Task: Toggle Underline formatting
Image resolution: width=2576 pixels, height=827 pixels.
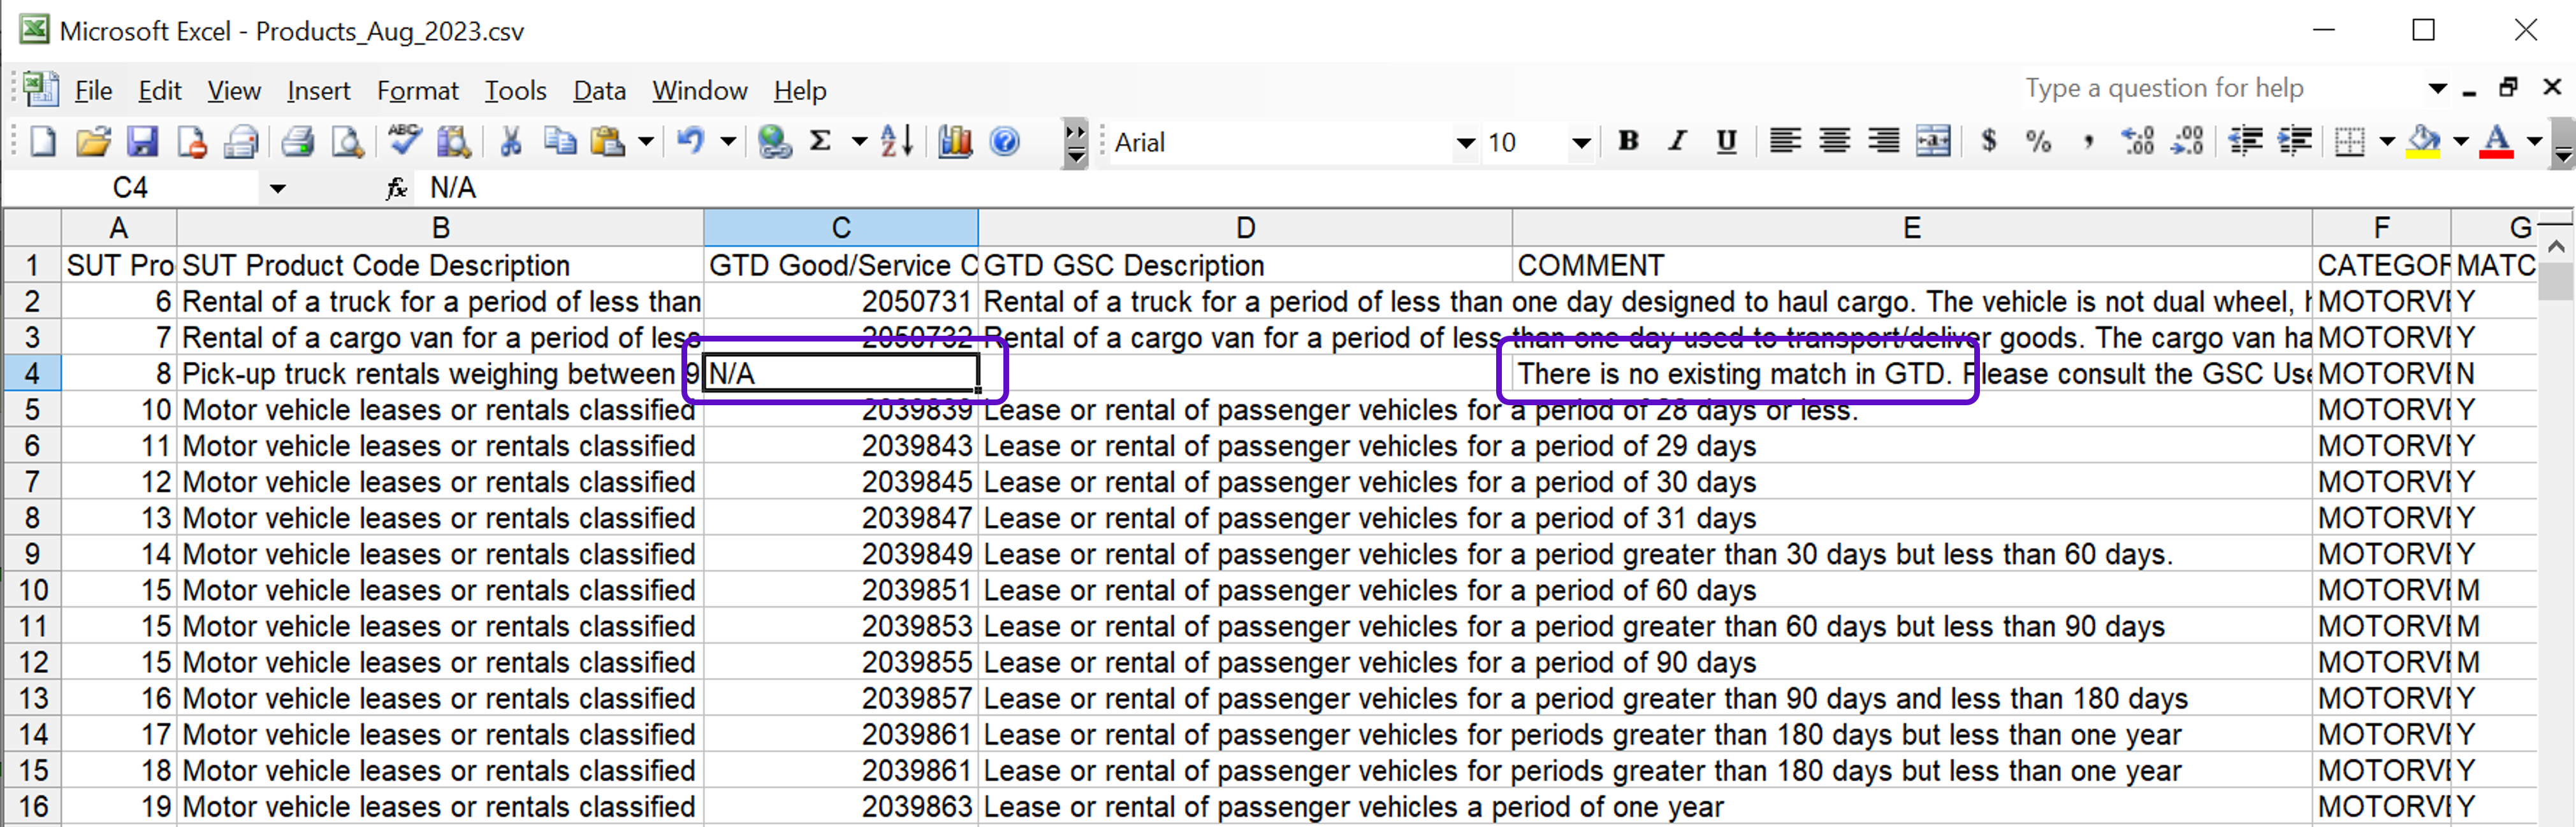Action: click(1726, 142)
